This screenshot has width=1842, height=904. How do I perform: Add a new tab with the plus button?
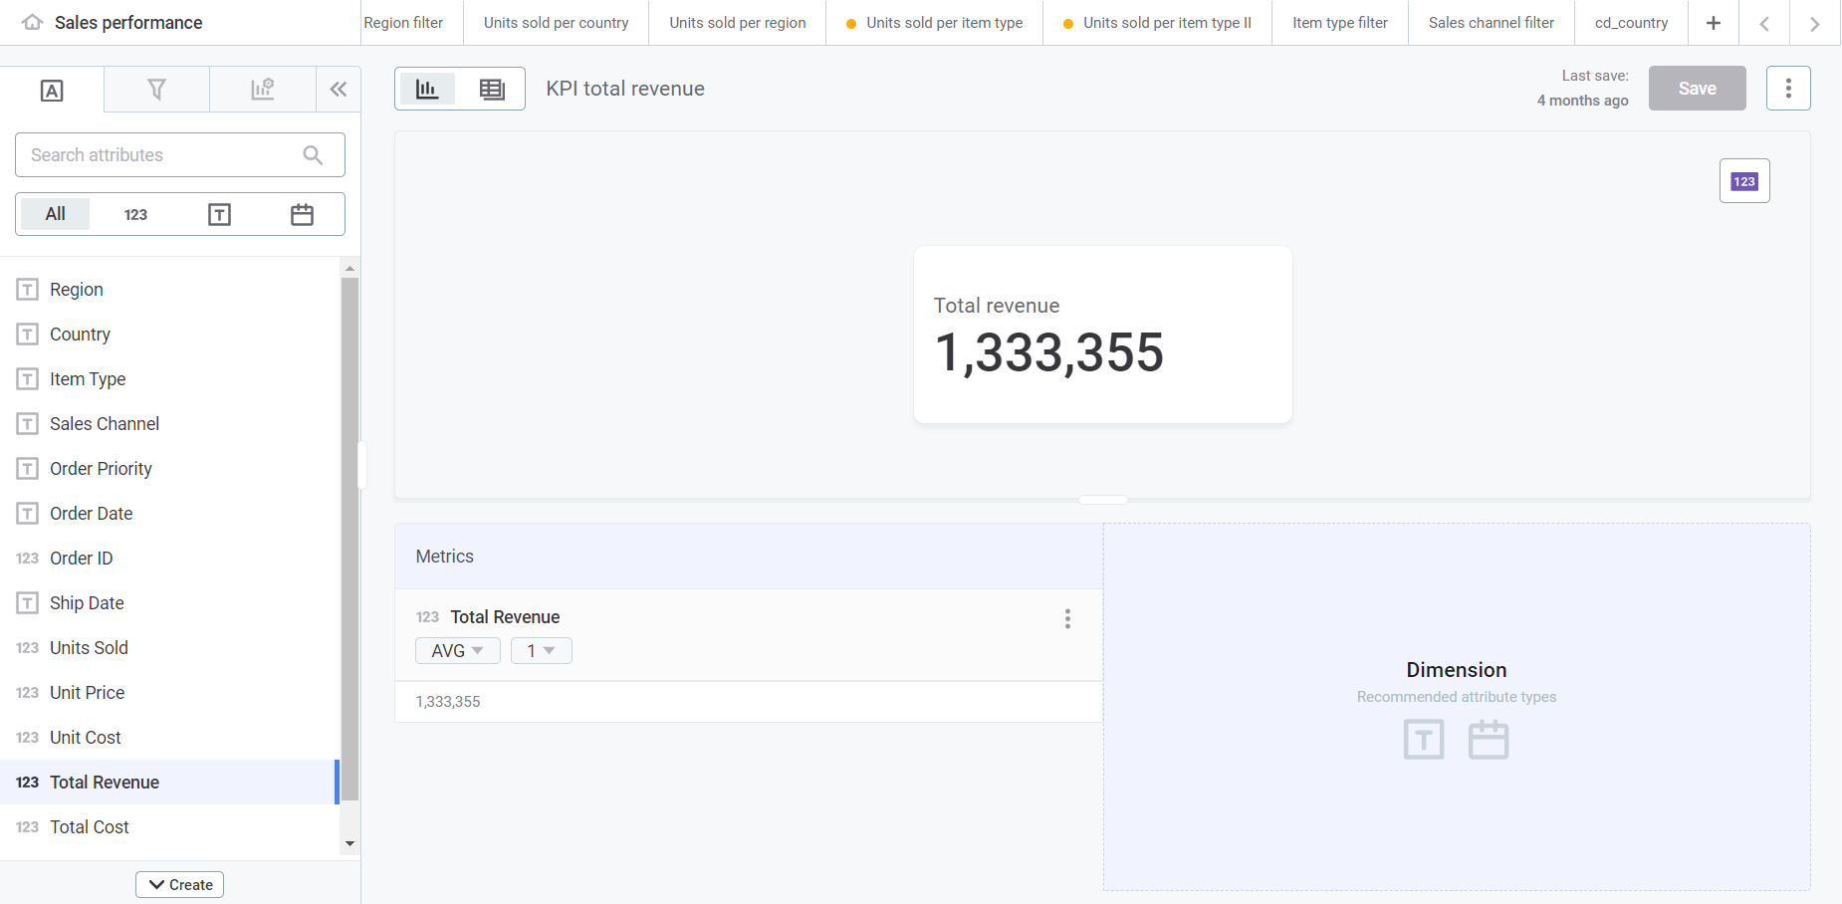coord(1713,22)
